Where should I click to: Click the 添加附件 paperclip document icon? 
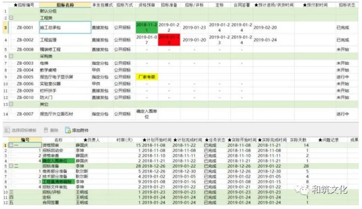click(x=68, y=130)
